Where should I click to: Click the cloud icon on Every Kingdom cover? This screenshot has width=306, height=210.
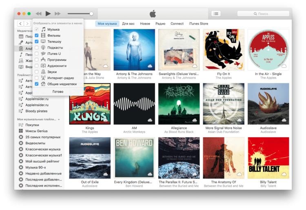150,174
